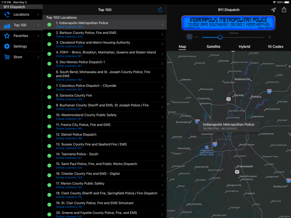Tap the Noblesville label on the map

coord(242,79)
